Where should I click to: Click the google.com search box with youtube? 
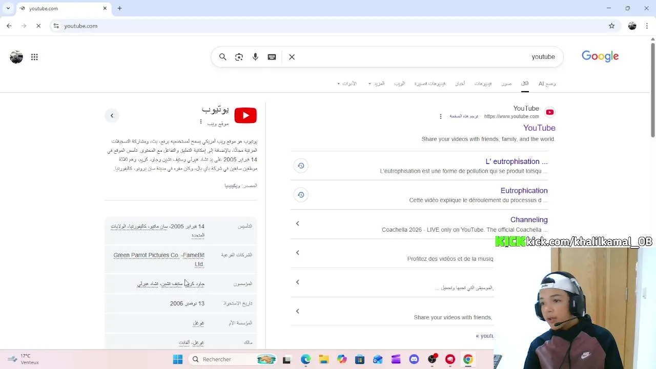[387, 57]
